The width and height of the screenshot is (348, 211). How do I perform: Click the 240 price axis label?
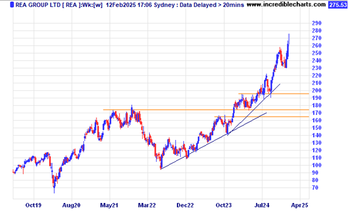click(316, 61)
